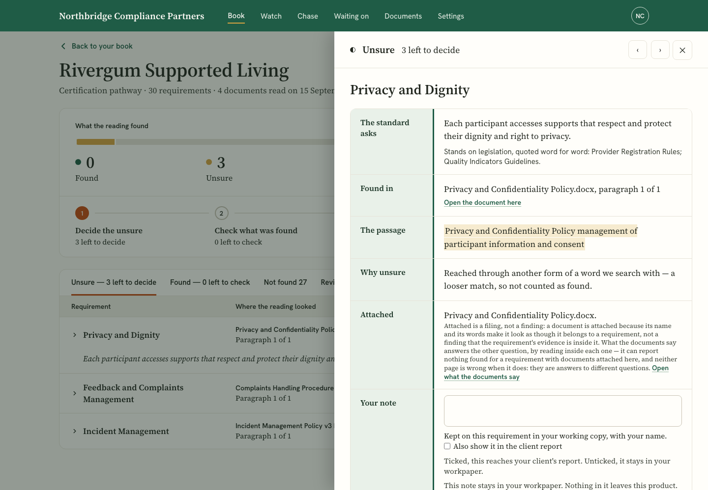Screen dimensions: 708x490
Task: Close the Privacy and Dignity panel
Action: 682,50
